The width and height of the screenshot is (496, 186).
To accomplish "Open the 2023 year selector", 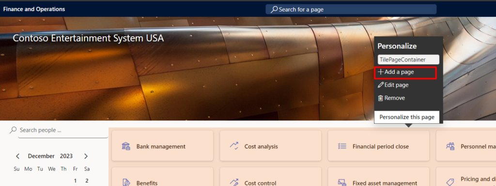I will (x=66, y=156).
